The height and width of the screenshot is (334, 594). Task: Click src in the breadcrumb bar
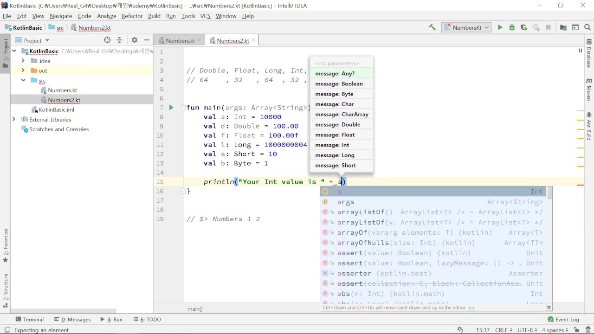coord(60,28)
